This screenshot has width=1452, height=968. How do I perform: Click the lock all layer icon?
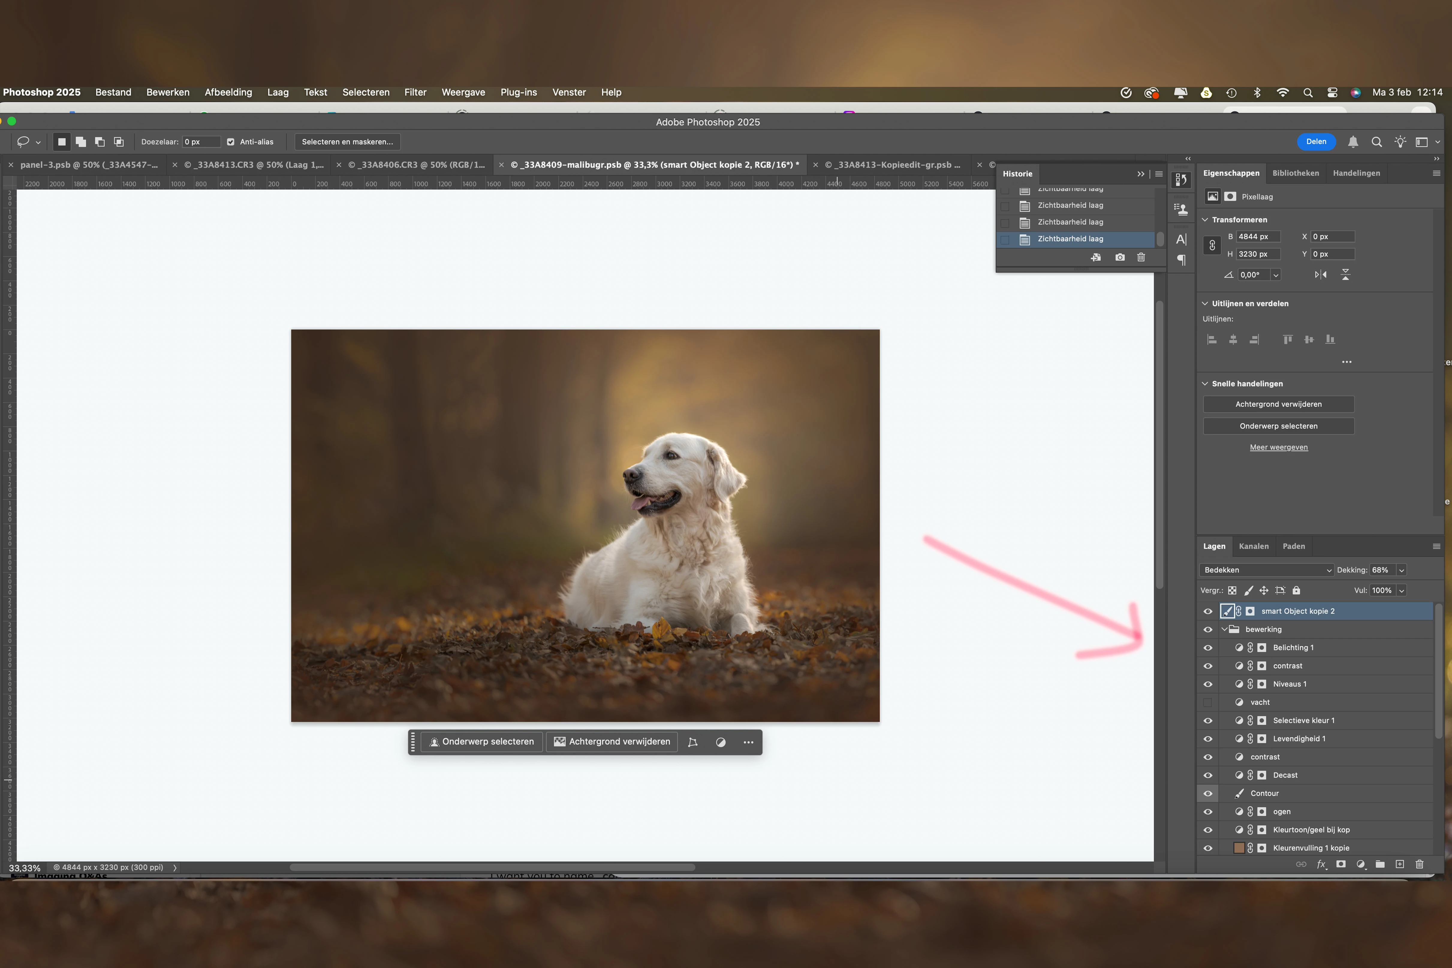(1296, 590)
